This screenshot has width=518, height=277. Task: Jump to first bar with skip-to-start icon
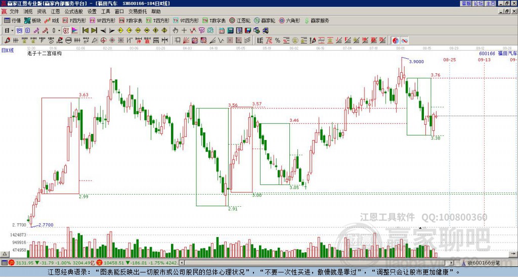pos(85,31)
